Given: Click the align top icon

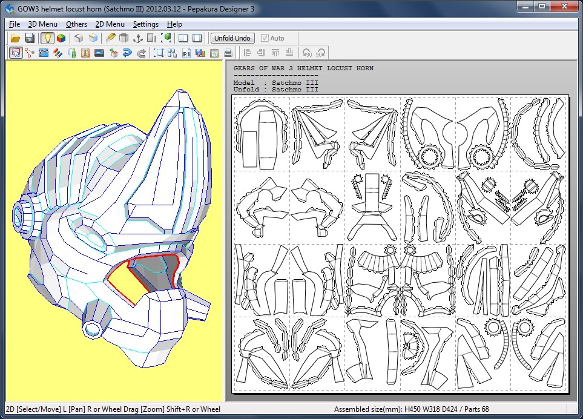Looking at the screenshot, I should tap(275, 53).
